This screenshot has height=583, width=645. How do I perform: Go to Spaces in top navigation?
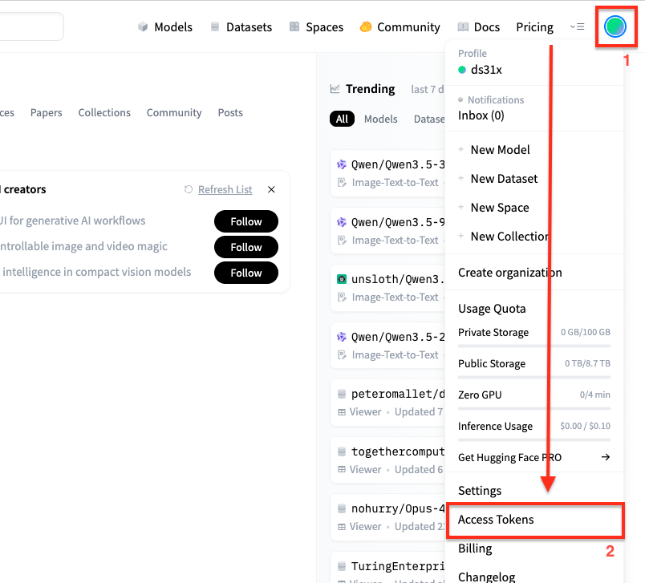tap(324, 27)
